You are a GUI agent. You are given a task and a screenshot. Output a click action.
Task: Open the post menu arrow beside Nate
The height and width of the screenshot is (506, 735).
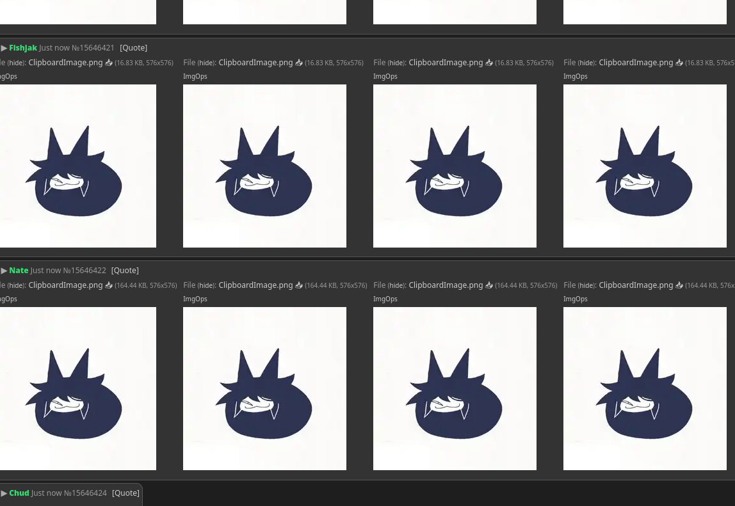4,271
